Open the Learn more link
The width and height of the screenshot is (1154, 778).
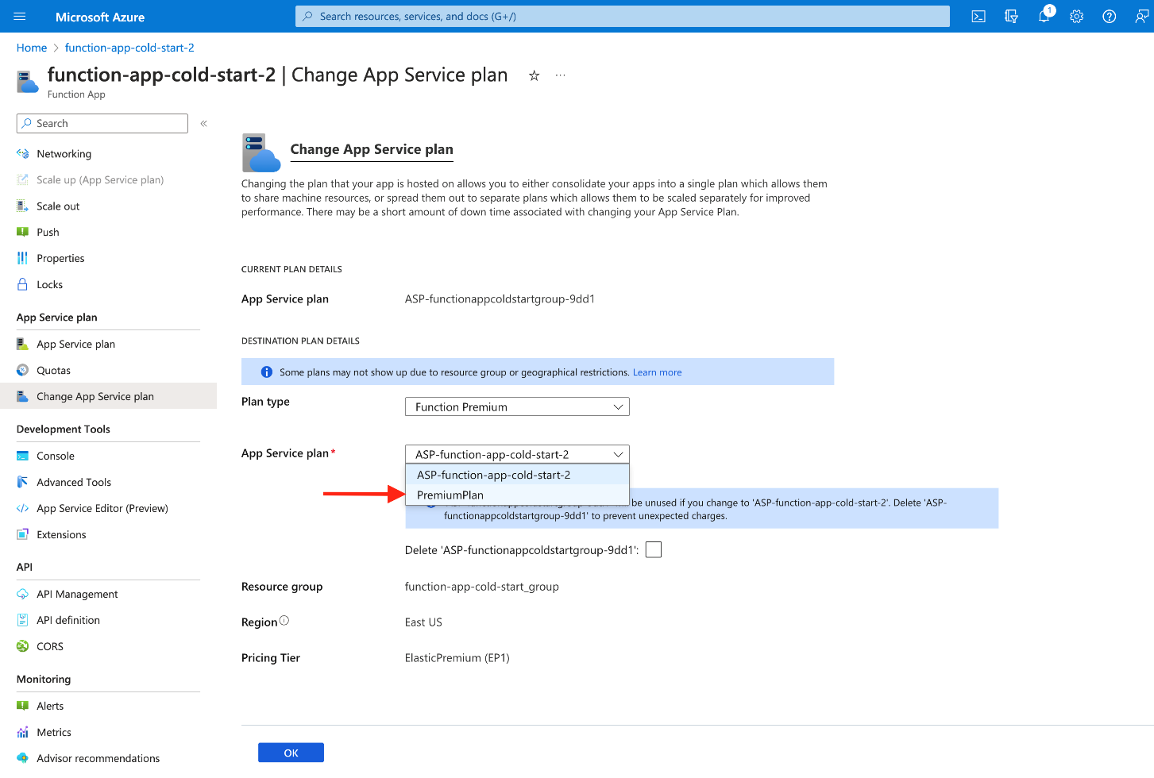(657, 372)
